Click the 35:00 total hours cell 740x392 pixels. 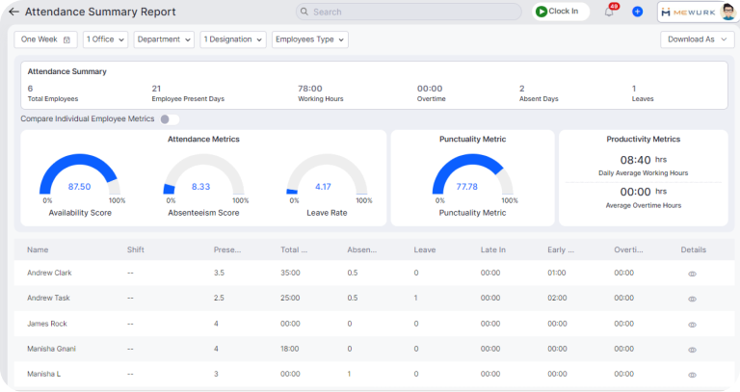point(290,273)
